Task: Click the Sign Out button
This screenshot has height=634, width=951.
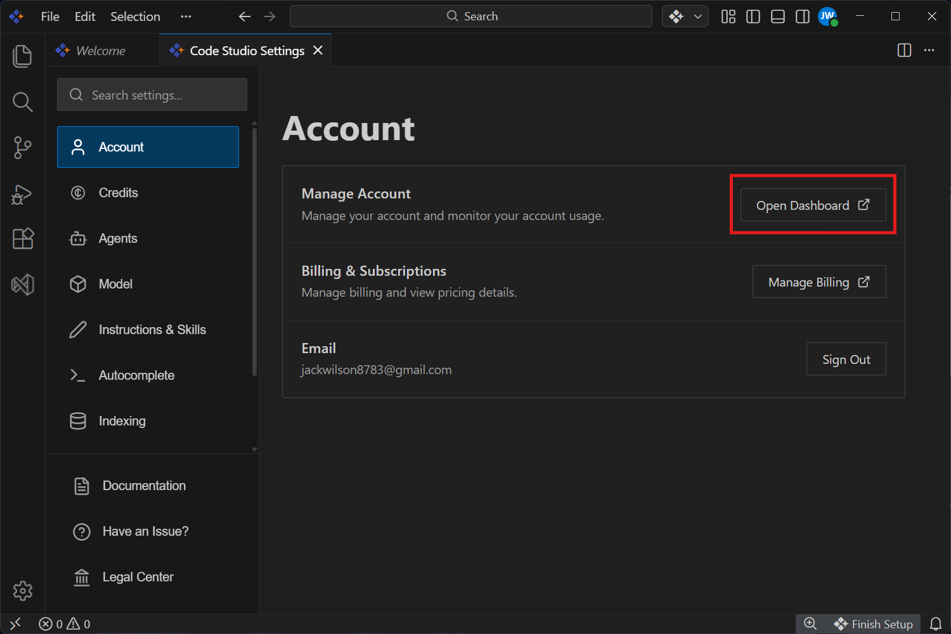Action: coord(846,359)
